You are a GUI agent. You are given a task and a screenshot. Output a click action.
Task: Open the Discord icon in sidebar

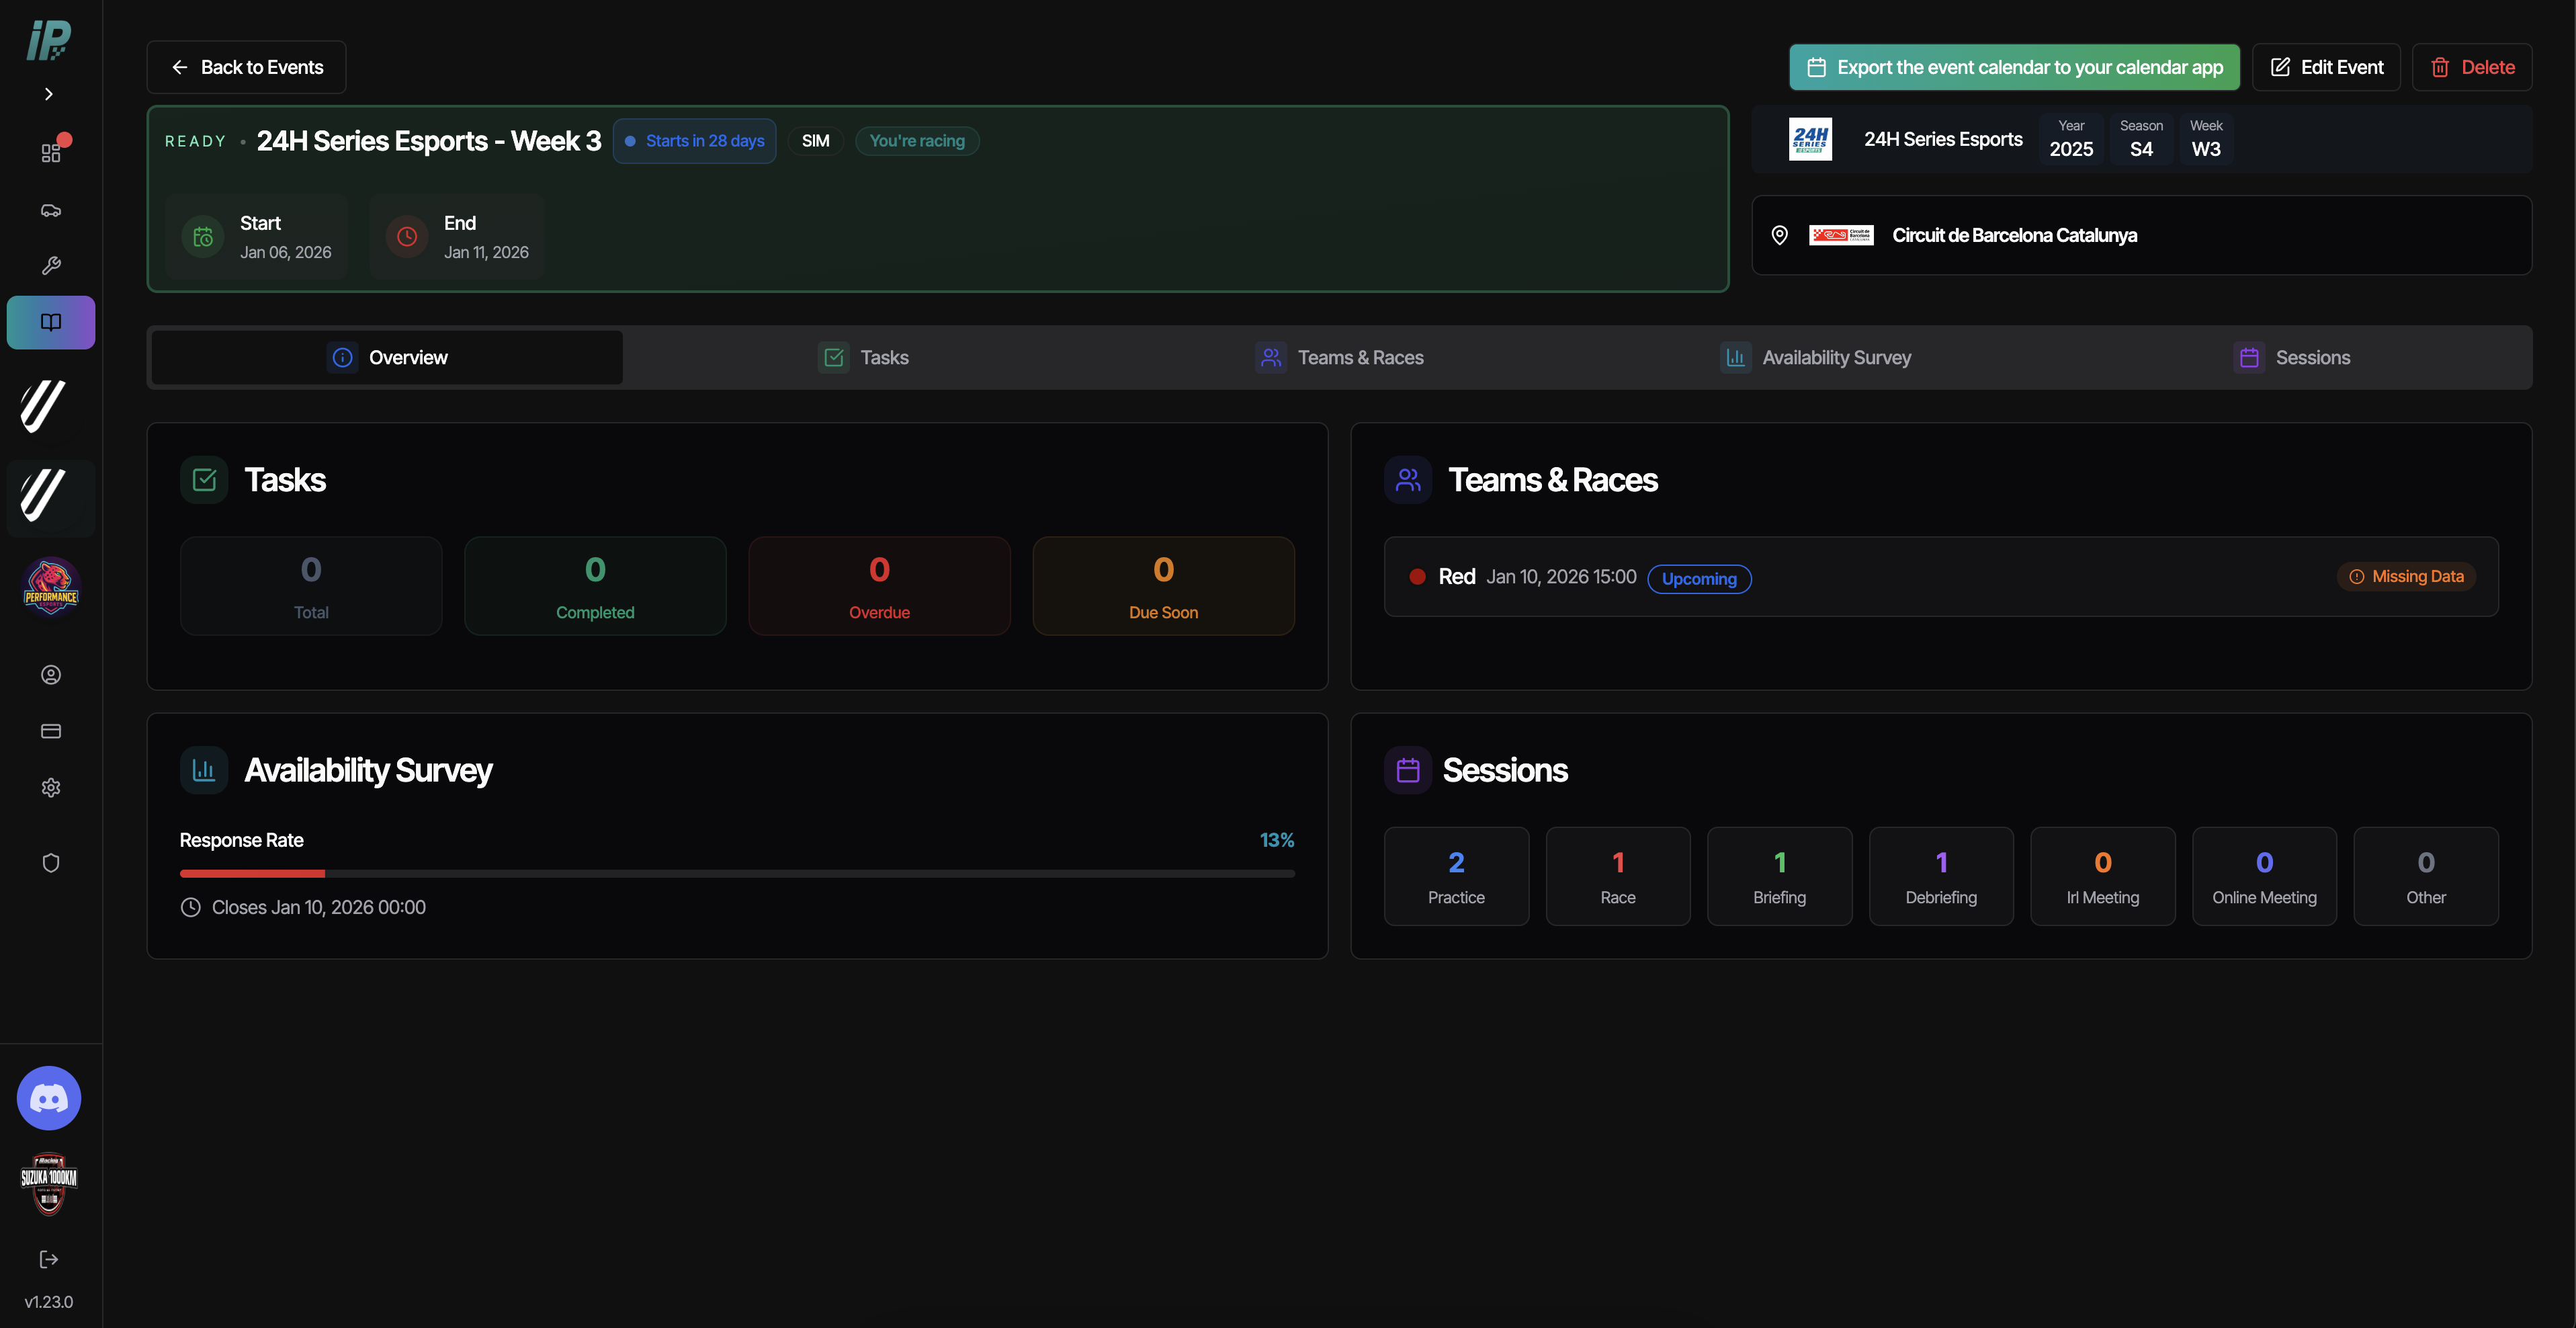[x=49, y=1098]
